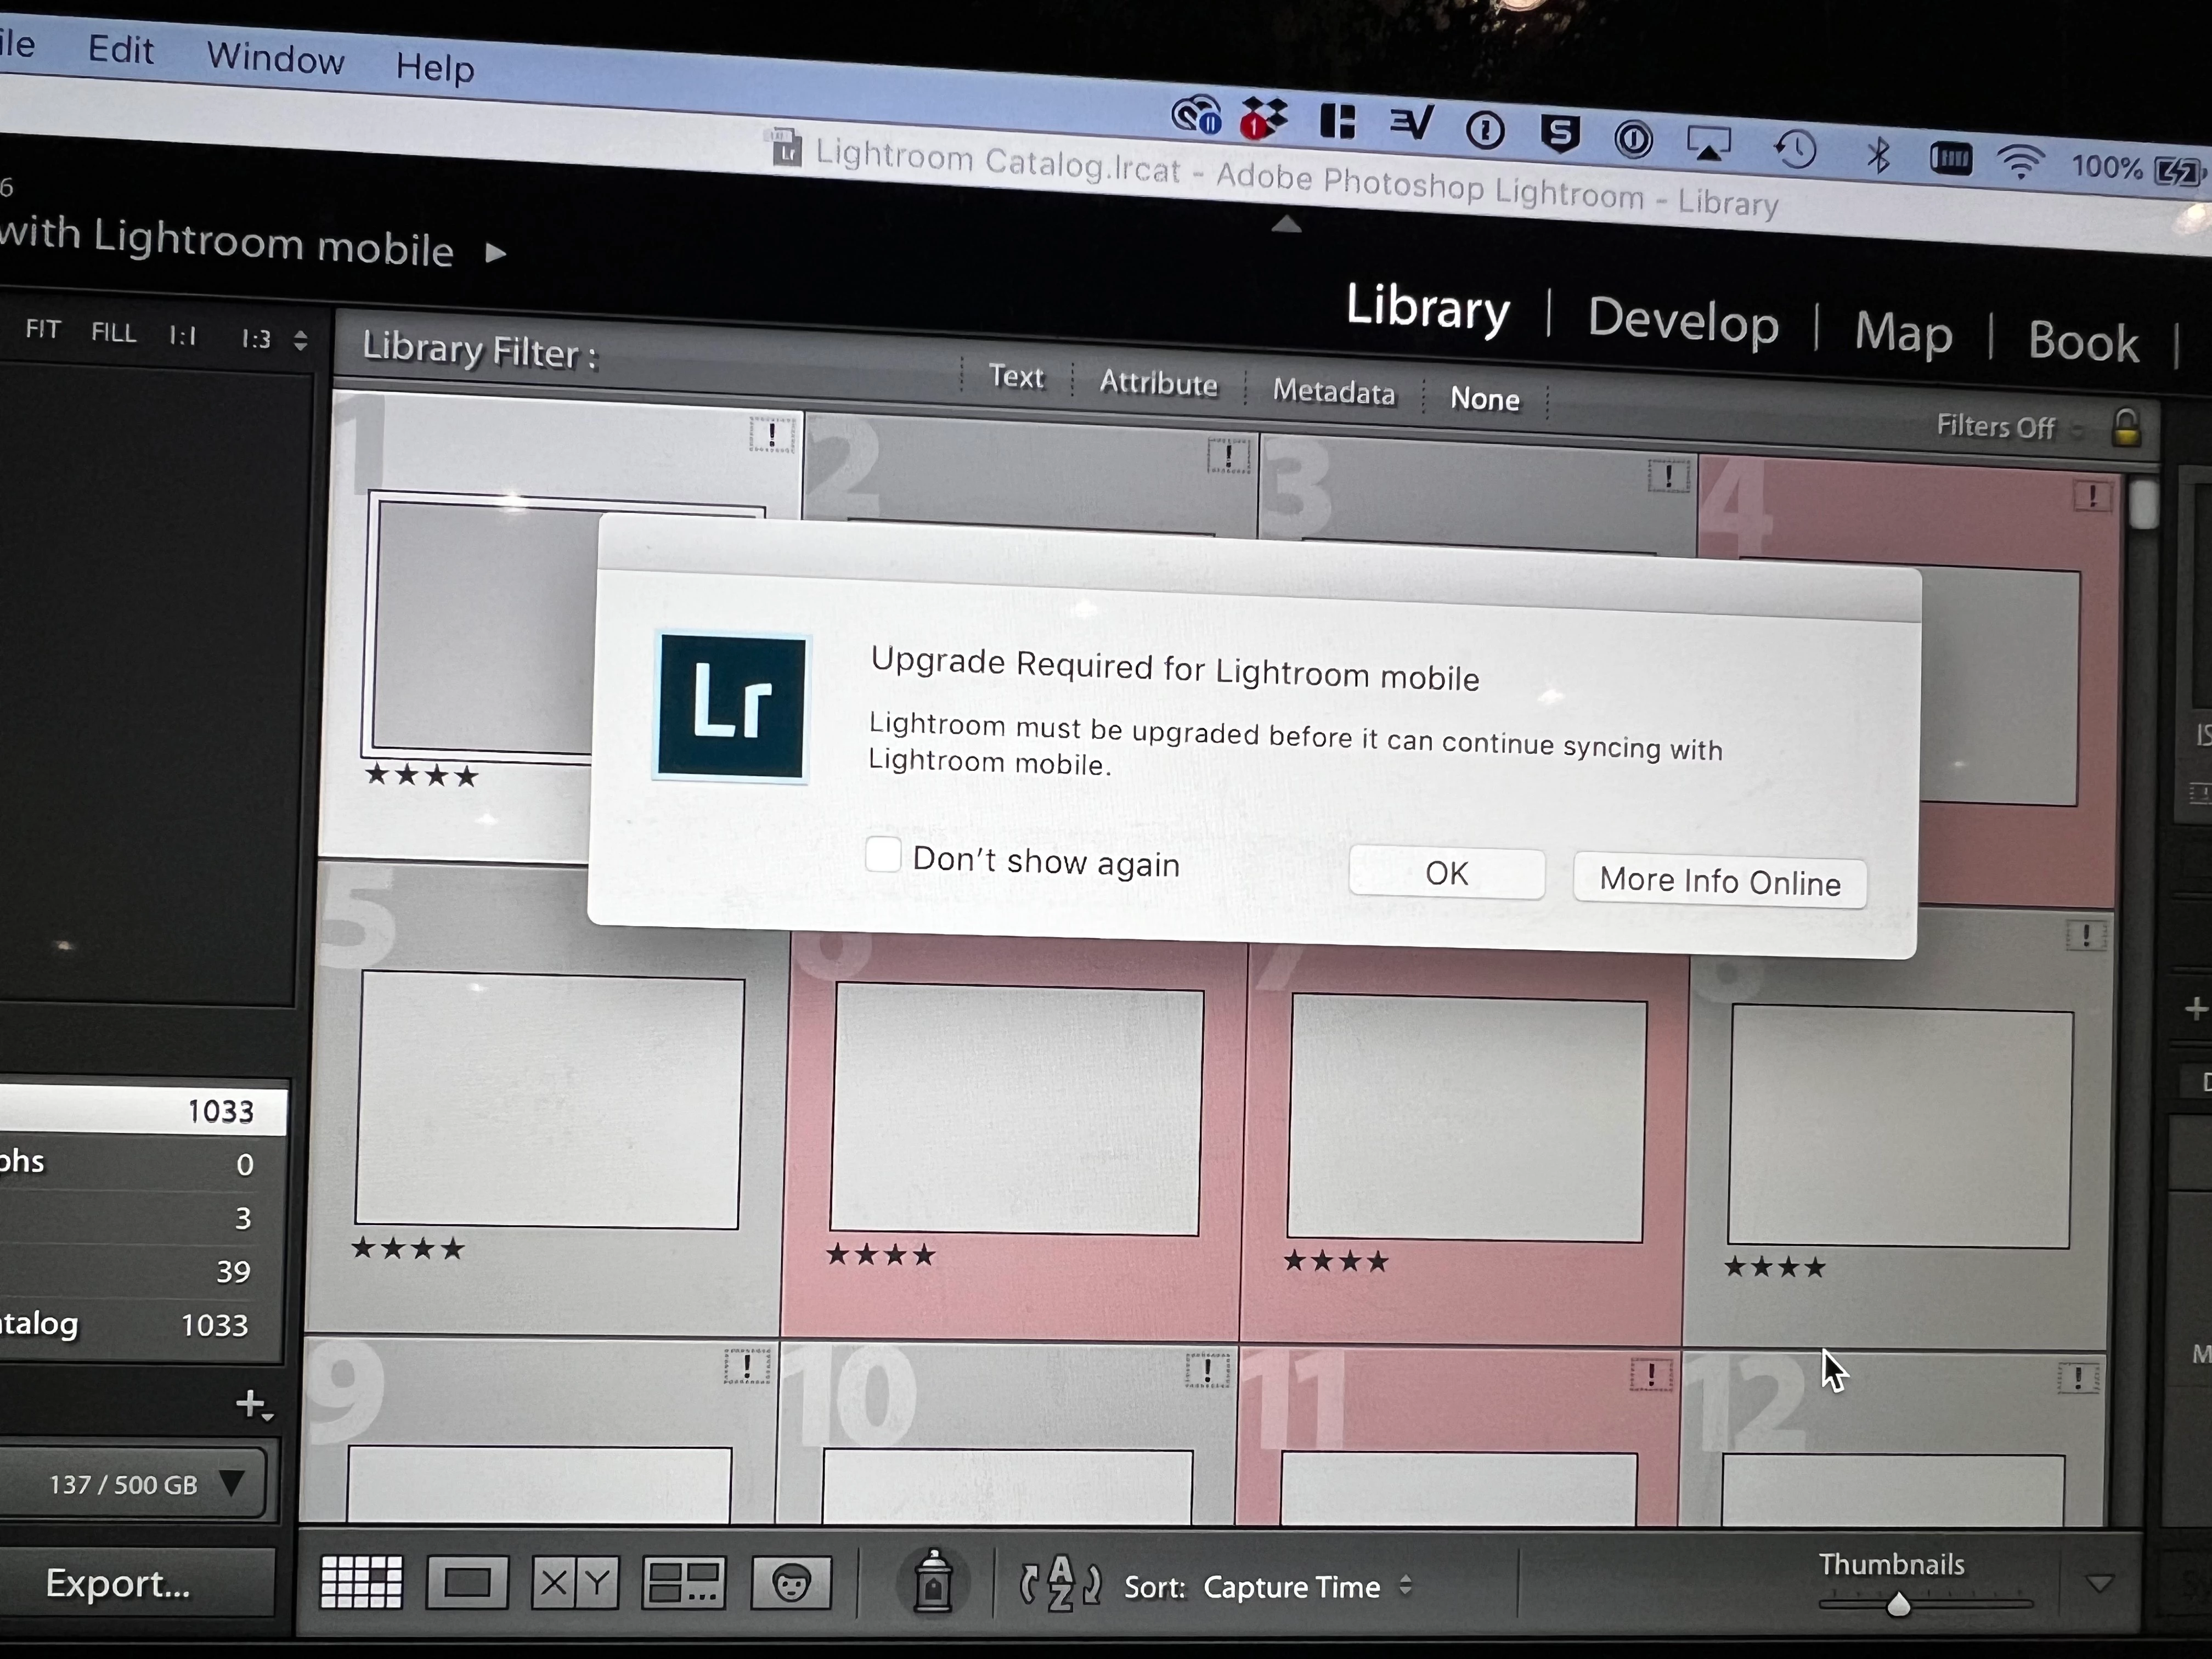Select Loupe view icon
This screenshot has width=2212, height=1659.
(467, 1583)
